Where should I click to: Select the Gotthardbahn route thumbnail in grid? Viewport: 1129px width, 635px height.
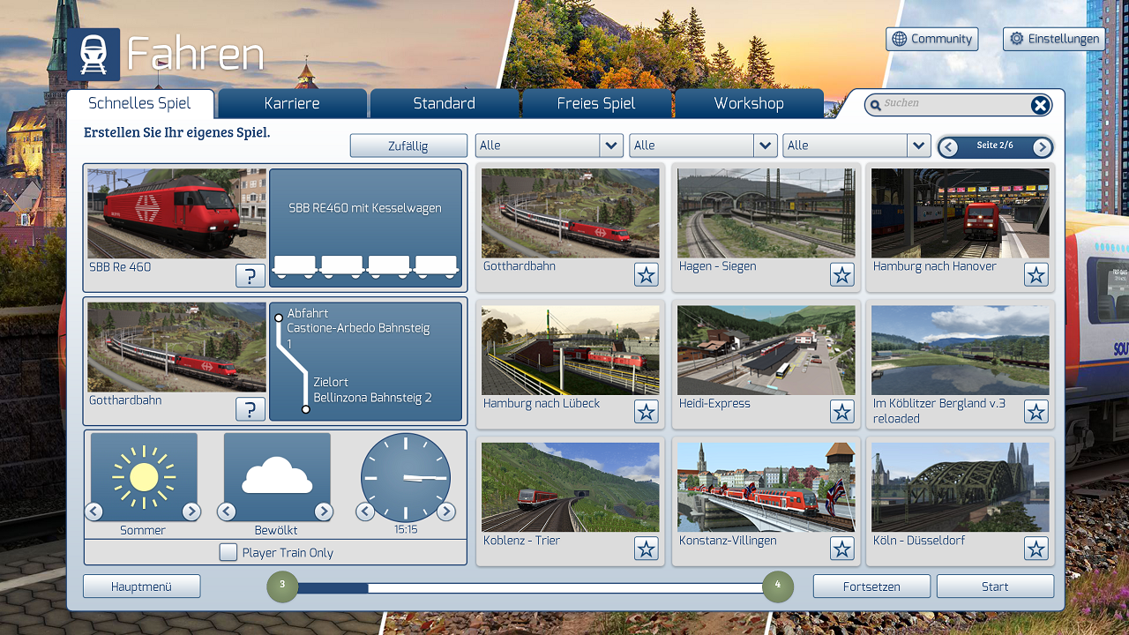[571, 213]
